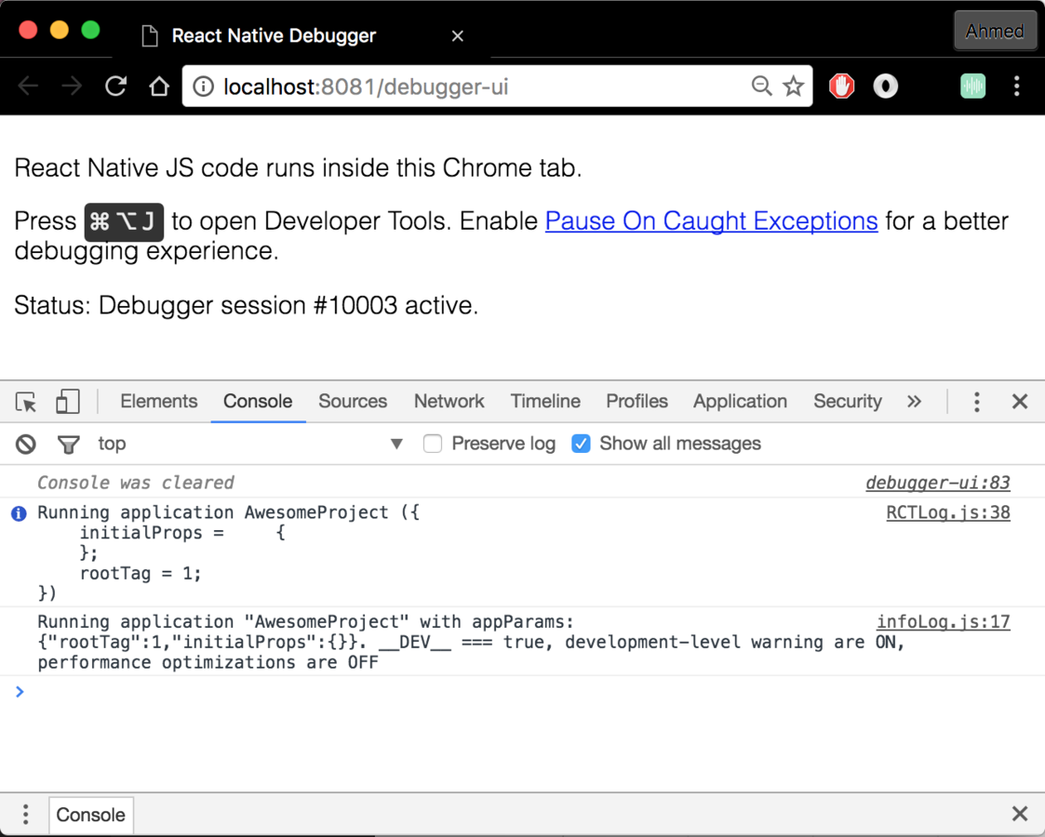Switch to the Profiles tab
This screenshot has width=1045, height=837.
tap(636, 402)
